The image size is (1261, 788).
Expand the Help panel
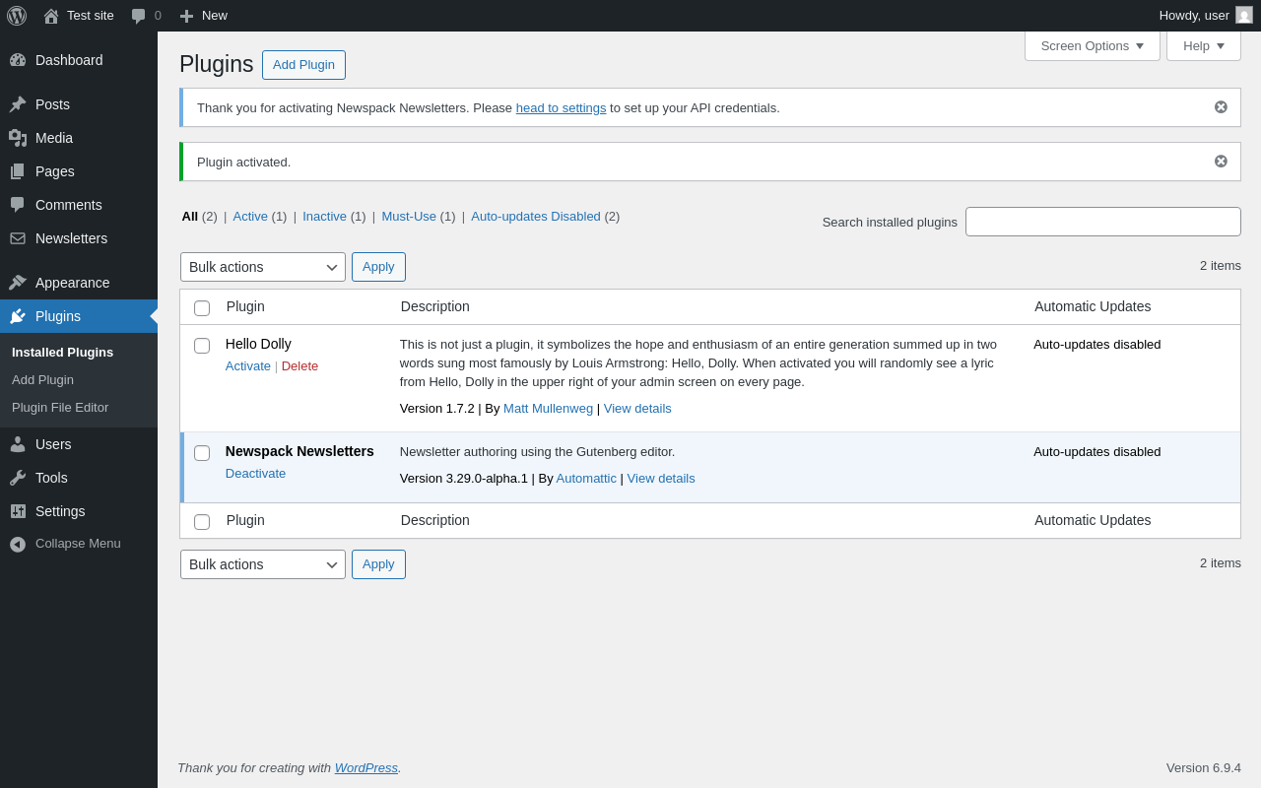pos(1204,45)
